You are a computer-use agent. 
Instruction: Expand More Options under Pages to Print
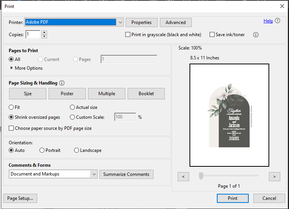(12, 68)
